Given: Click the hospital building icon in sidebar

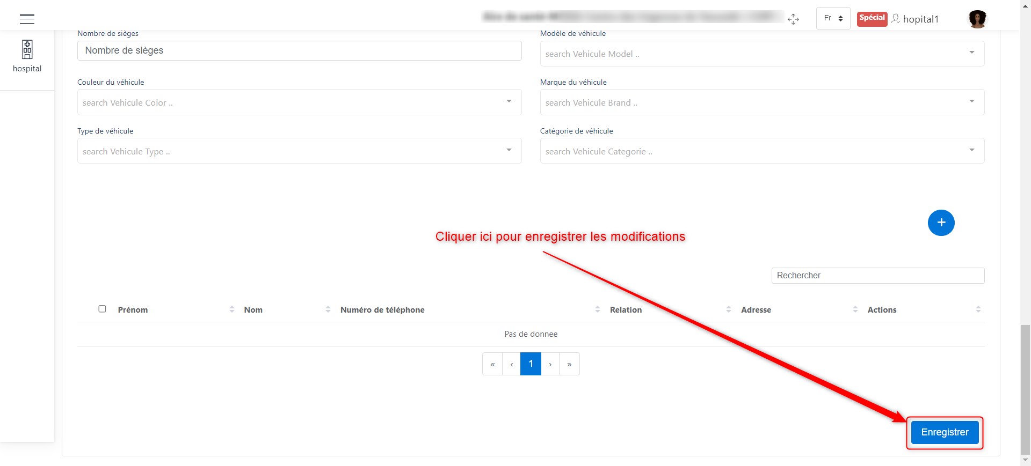Looking at the screenshot, I should pos(27,49).
